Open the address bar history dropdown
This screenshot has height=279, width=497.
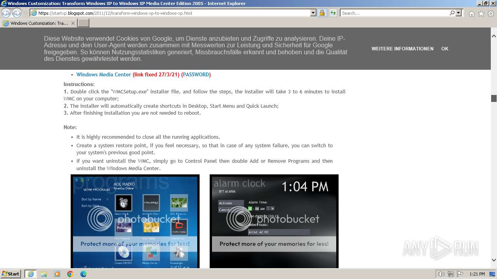[x=313, y=13]
